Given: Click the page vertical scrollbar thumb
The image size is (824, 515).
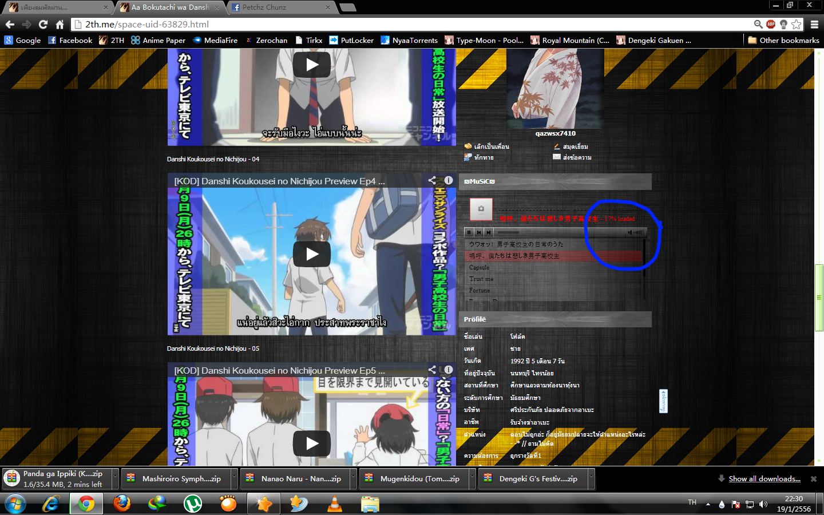Looking at the screenshot, I should pyautogui.click(x=819, y=297).
